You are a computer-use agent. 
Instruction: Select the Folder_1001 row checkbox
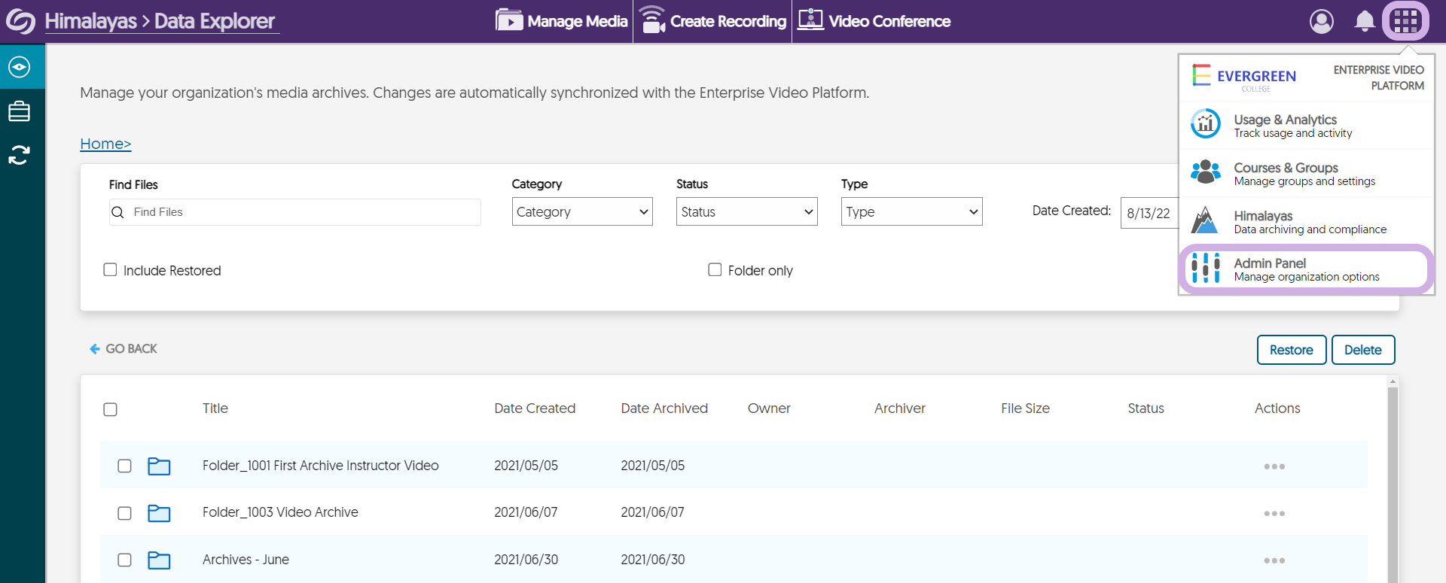click(125, 466)
